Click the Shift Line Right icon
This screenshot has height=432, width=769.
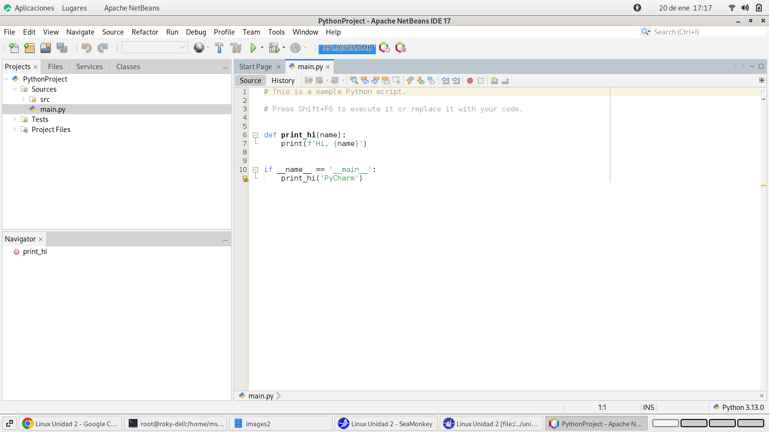pos(456,81)
